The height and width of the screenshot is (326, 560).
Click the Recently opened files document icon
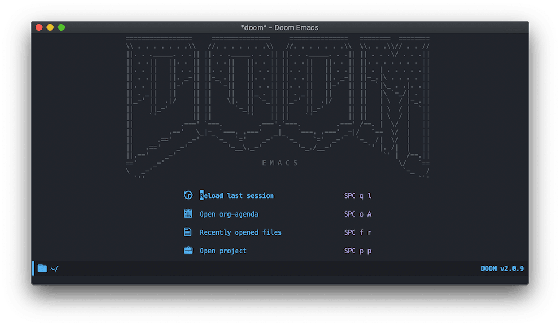click(x=188, y=232)
